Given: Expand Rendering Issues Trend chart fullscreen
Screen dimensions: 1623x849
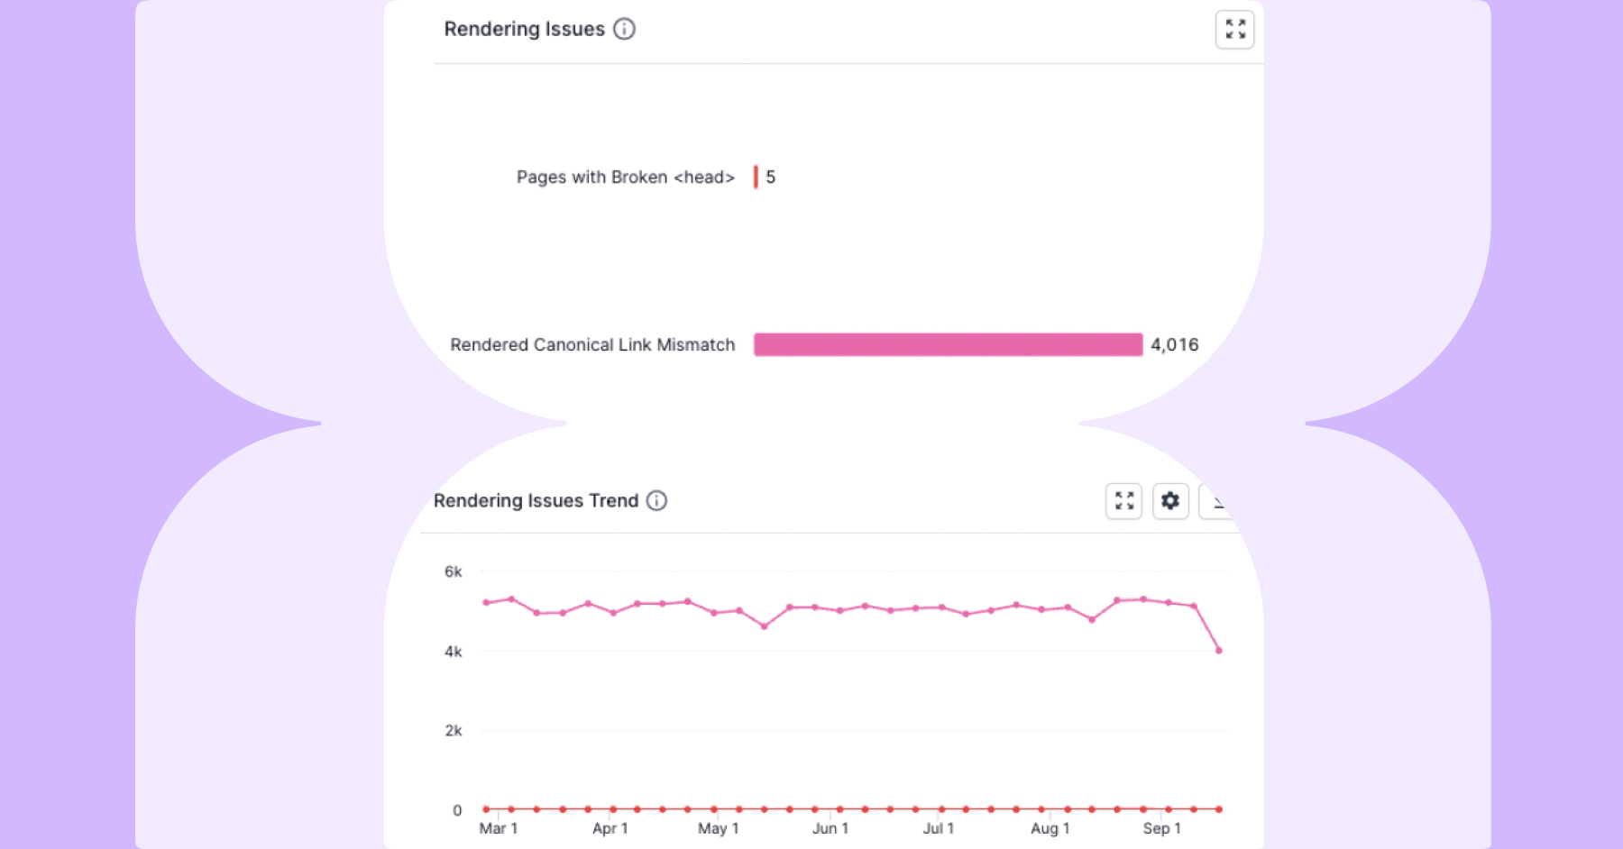Looking at the screenshot, I should point(1123,501).
